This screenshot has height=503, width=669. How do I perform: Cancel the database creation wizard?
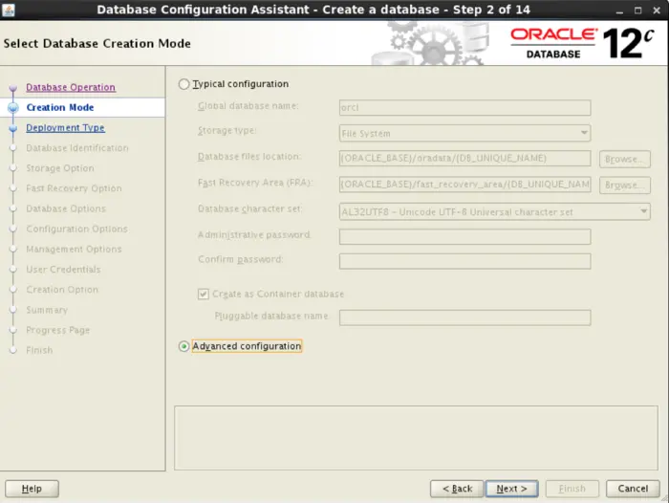point(633,489)
